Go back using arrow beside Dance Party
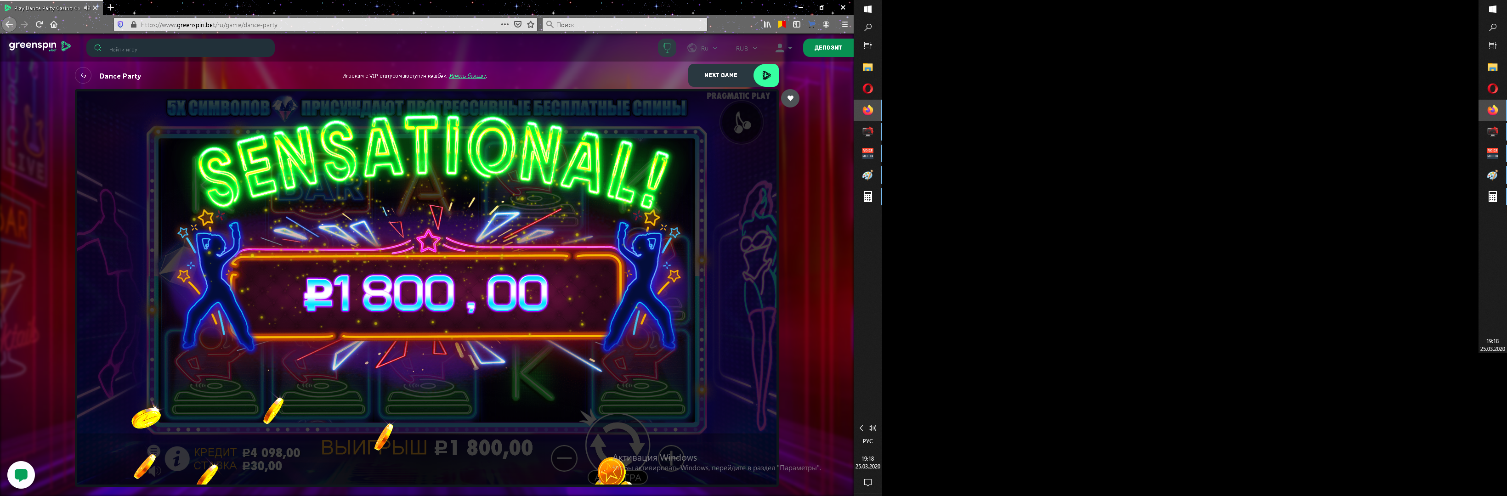Screen dimensions: 1507x496 pyautogui.click(x=84, y=76)
